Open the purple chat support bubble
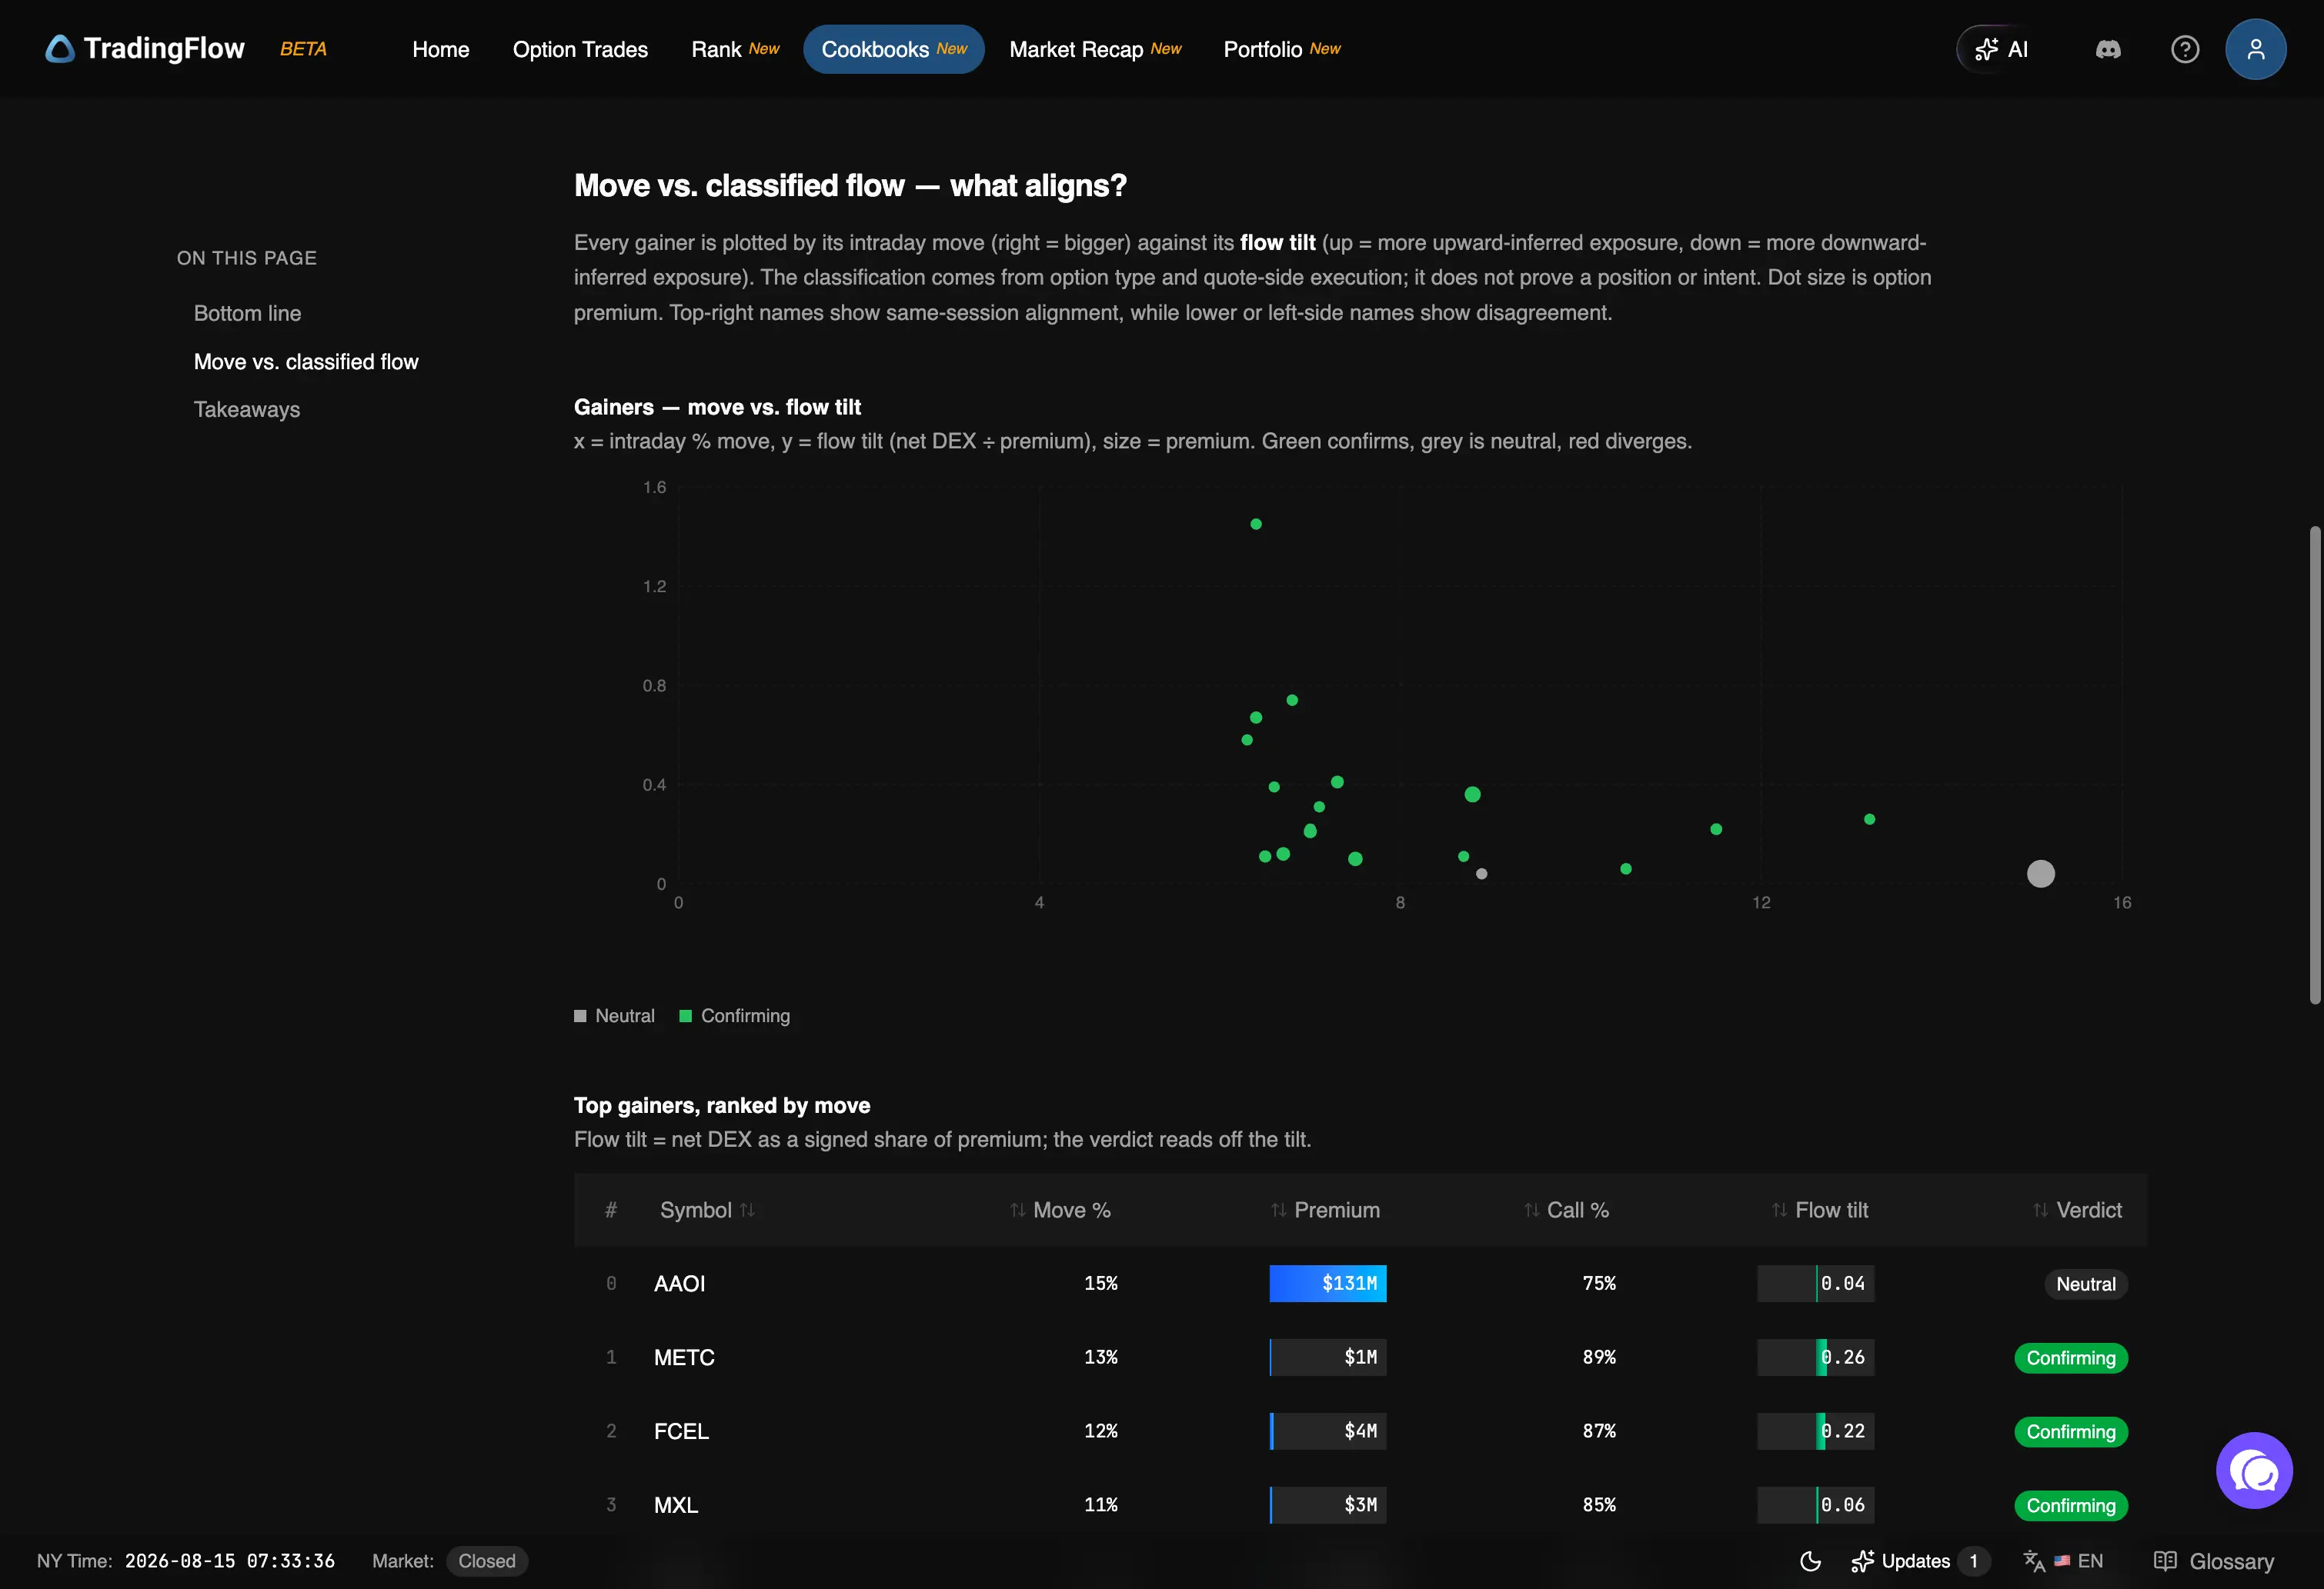 [x=2254, y=1470]
